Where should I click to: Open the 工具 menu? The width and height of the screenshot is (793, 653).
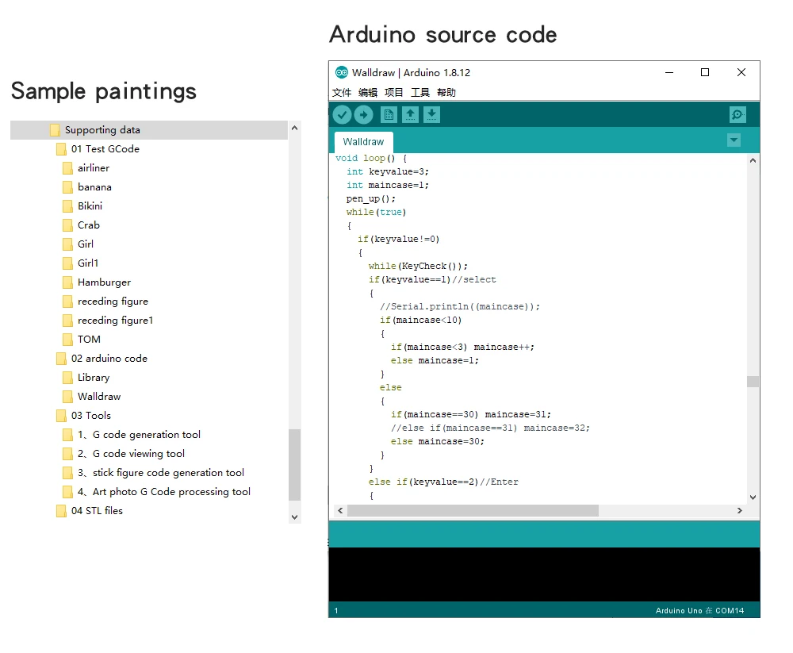pos(420,93)
